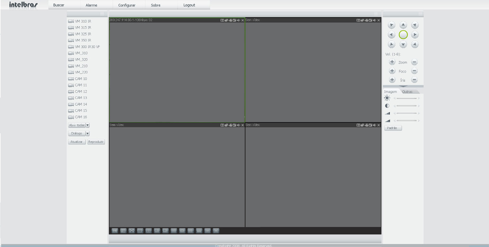Screen dimensions: 489x247
Task: Click the Reproduzir button
Action: tap(96, 142)
